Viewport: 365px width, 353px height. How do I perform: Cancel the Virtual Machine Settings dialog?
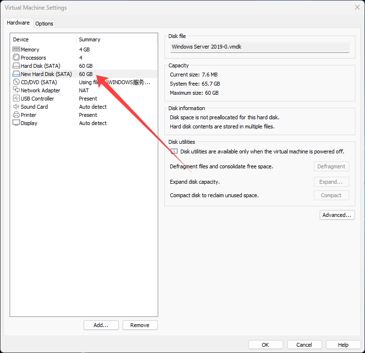point(304,345)
